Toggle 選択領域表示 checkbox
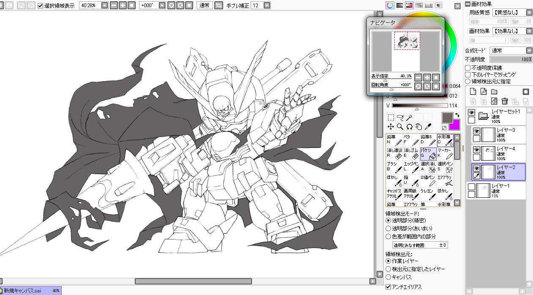The image size is (533, 295). [x=40, y=5]
